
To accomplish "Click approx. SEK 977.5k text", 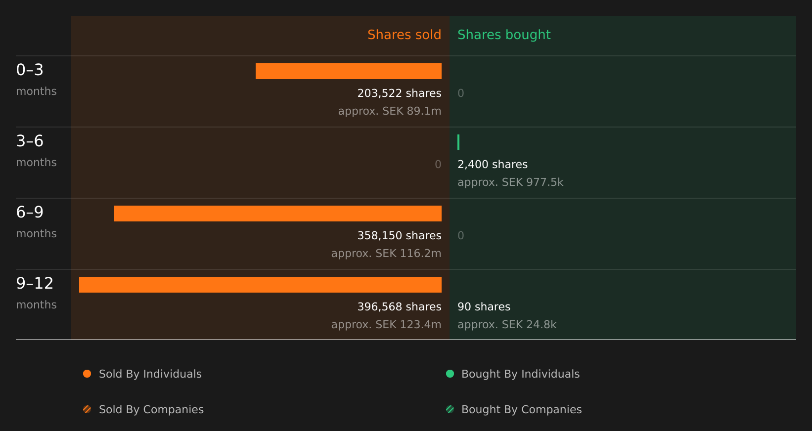I will pos(510,182).
